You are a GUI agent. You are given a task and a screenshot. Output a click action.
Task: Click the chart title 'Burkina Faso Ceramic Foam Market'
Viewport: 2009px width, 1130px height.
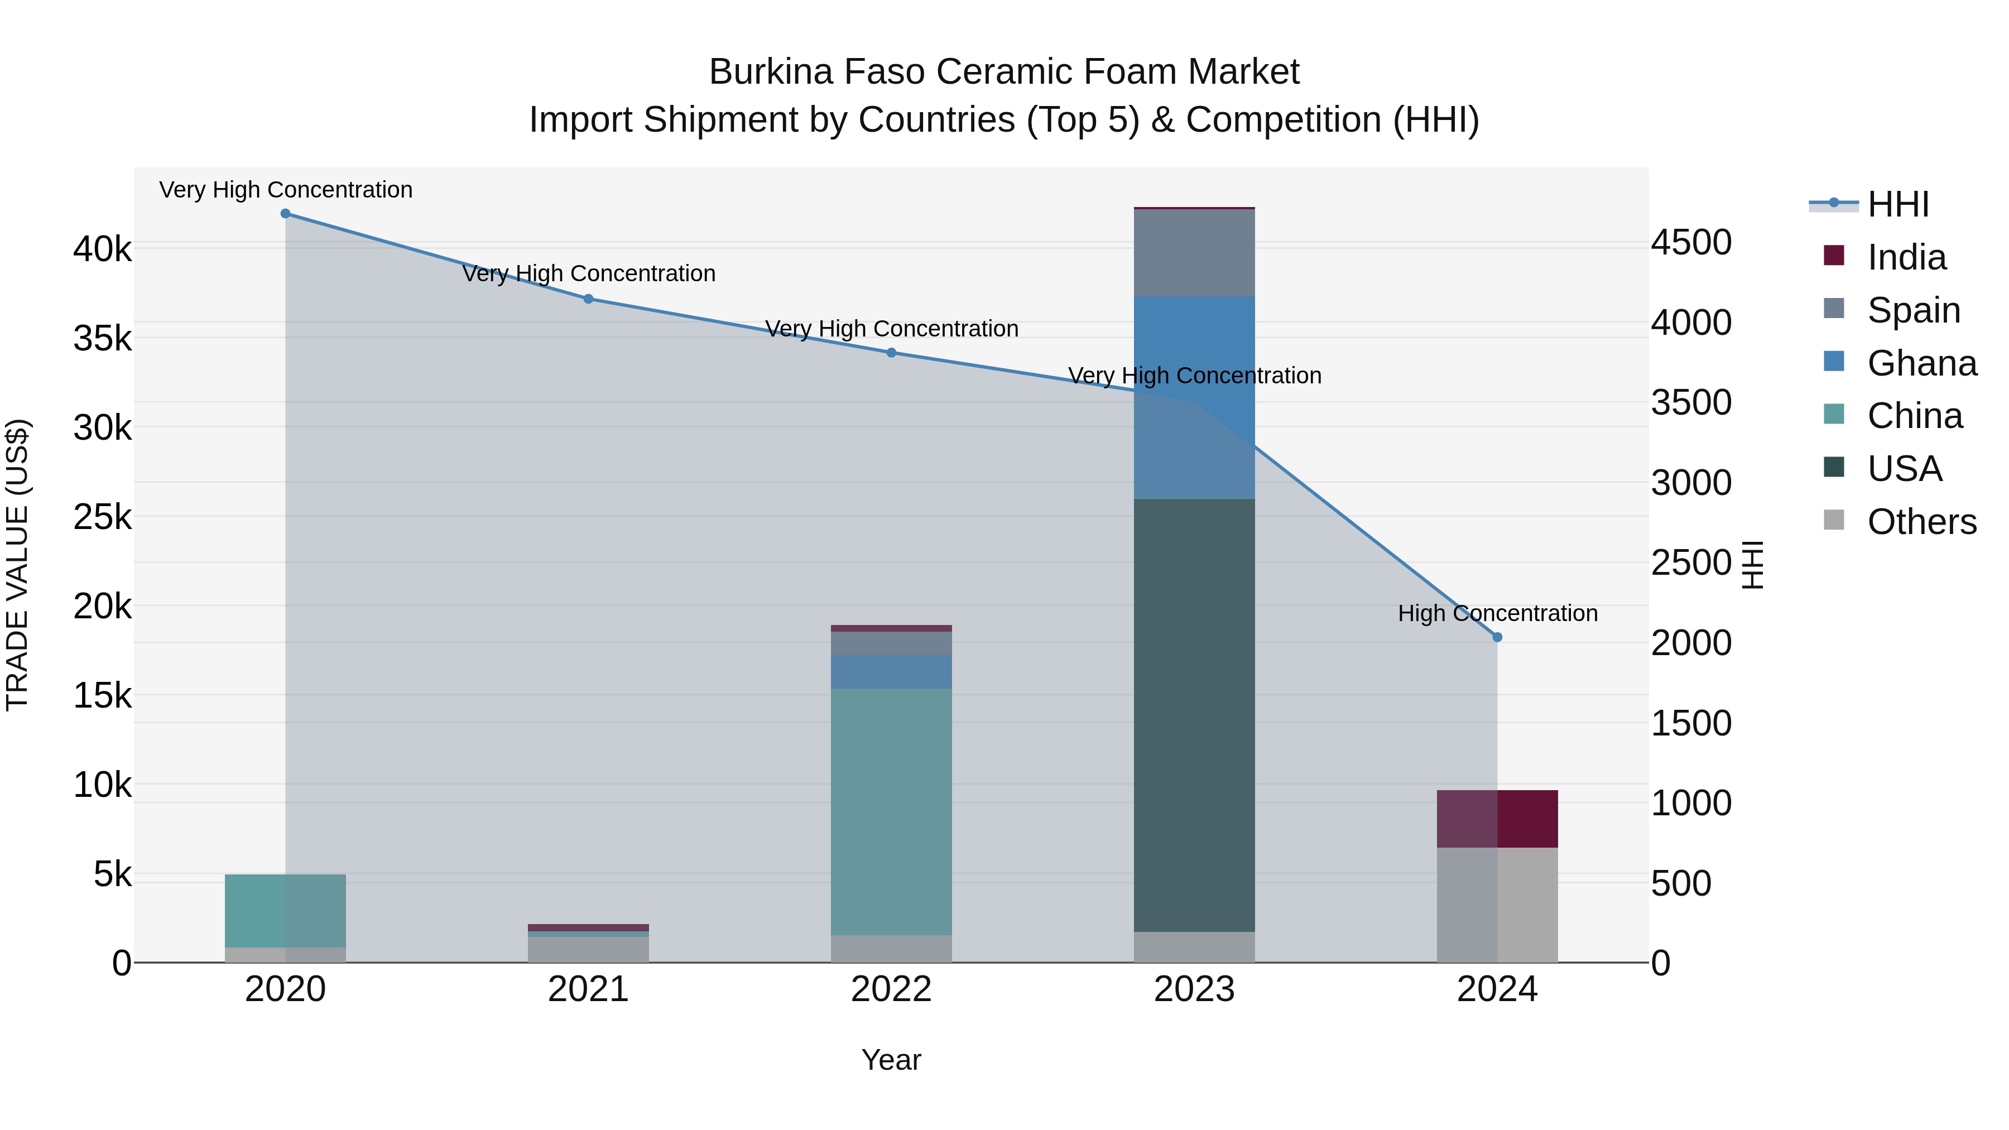(x=1004, y=72)
